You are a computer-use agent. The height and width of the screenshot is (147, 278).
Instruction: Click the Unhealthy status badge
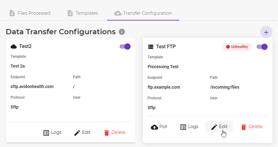[237, 47]
